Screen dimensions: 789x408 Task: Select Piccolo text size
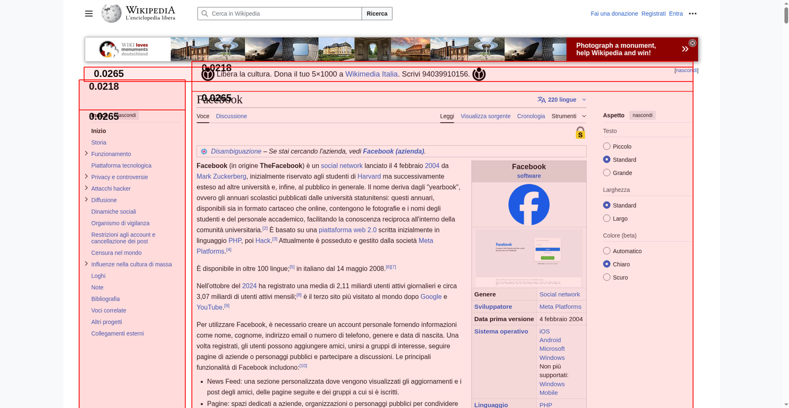[607, 146]
